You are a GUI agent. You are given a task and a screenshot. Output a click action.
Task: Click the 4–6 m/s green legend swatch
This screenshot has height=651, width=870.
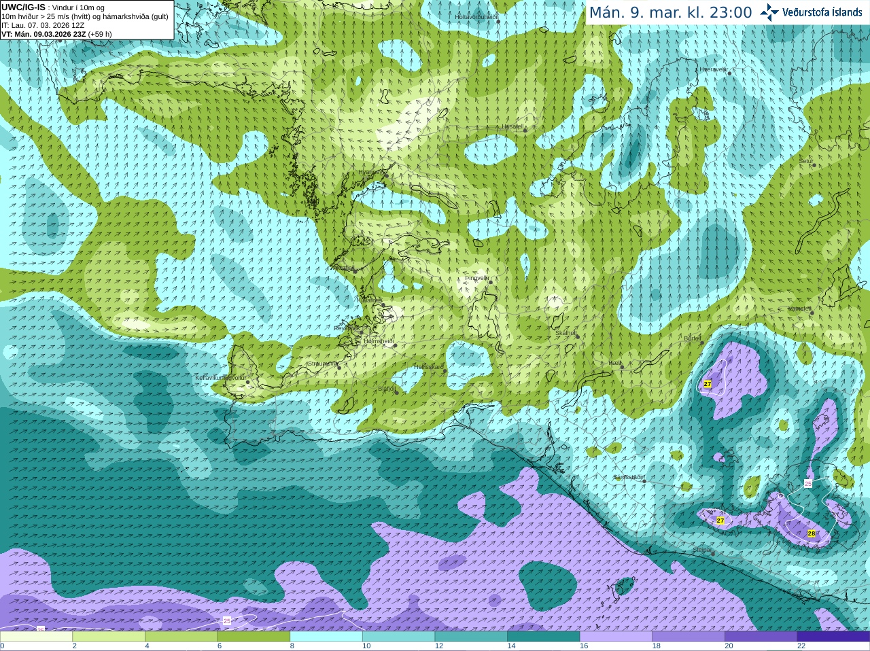tap(181, 637)
